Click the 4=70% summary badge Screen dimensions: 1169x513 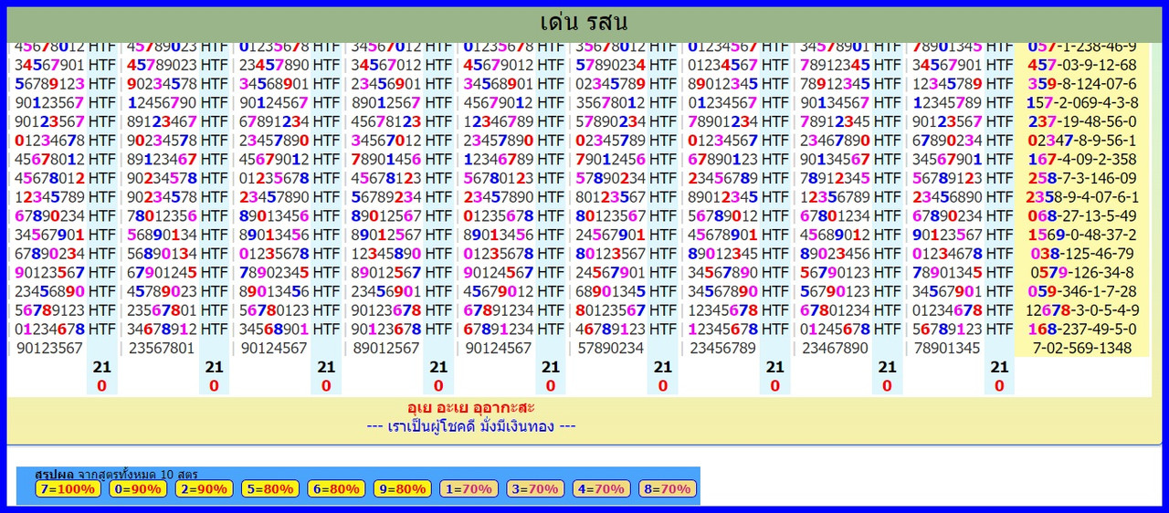pos(601,488)
